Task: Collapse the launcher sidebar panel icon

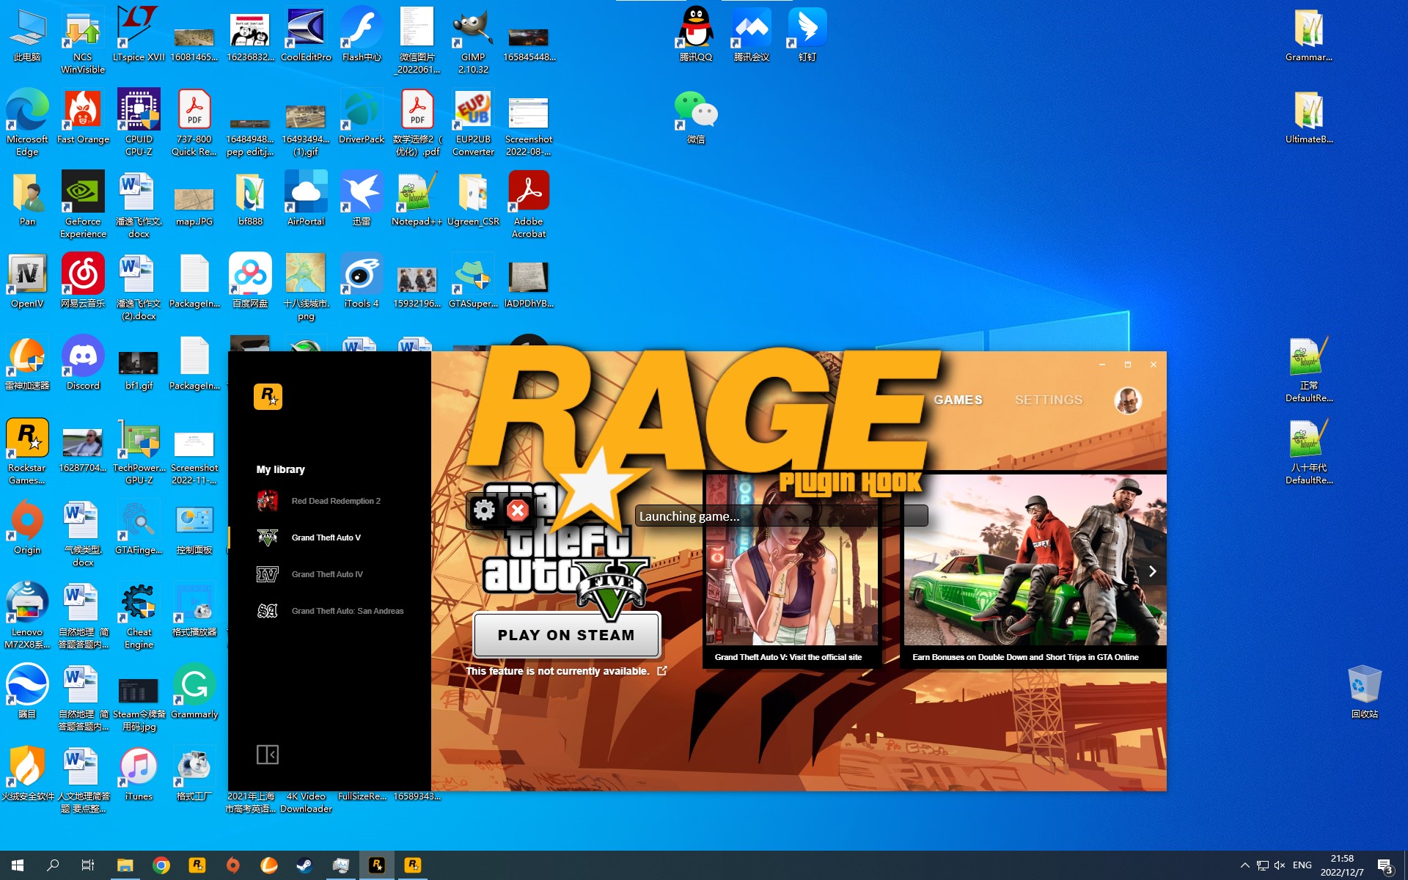Action: coord(267,755)
